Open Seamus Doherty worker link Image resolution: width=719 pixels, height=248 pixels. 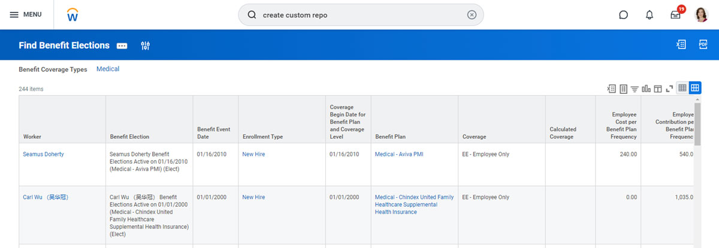(x=43, y=154)
